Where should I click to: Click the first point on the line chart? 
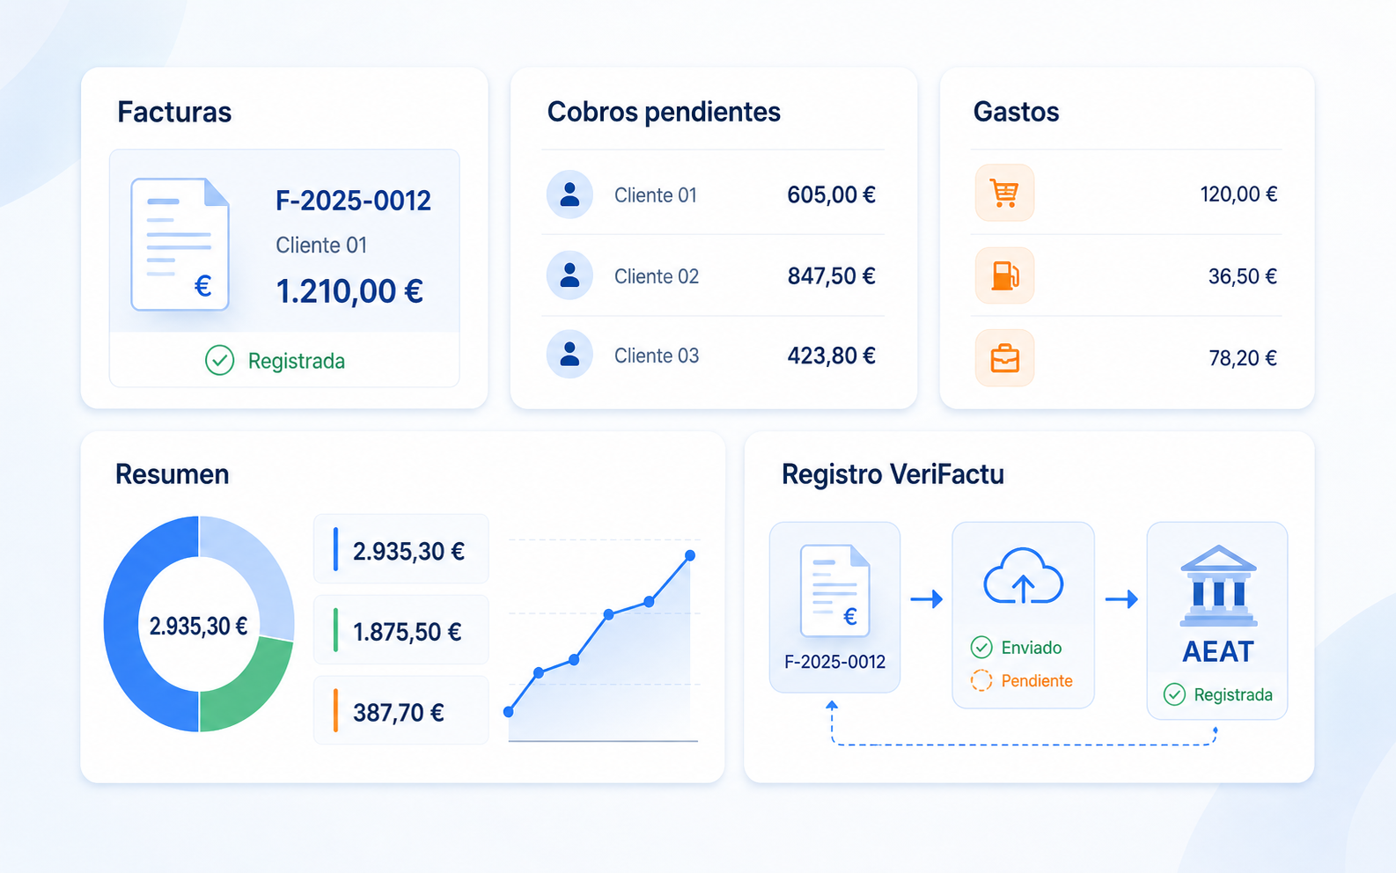[508, 712]
